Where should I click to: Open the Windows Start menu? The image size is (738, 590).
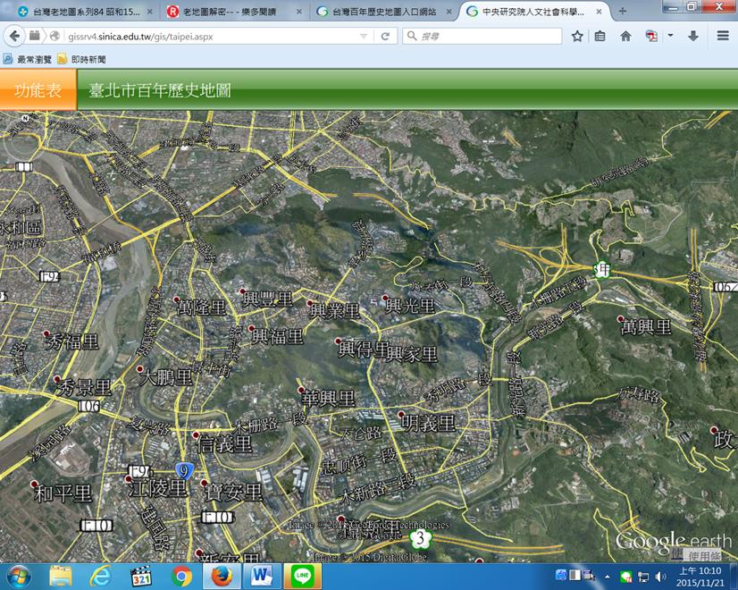(18, 577)
